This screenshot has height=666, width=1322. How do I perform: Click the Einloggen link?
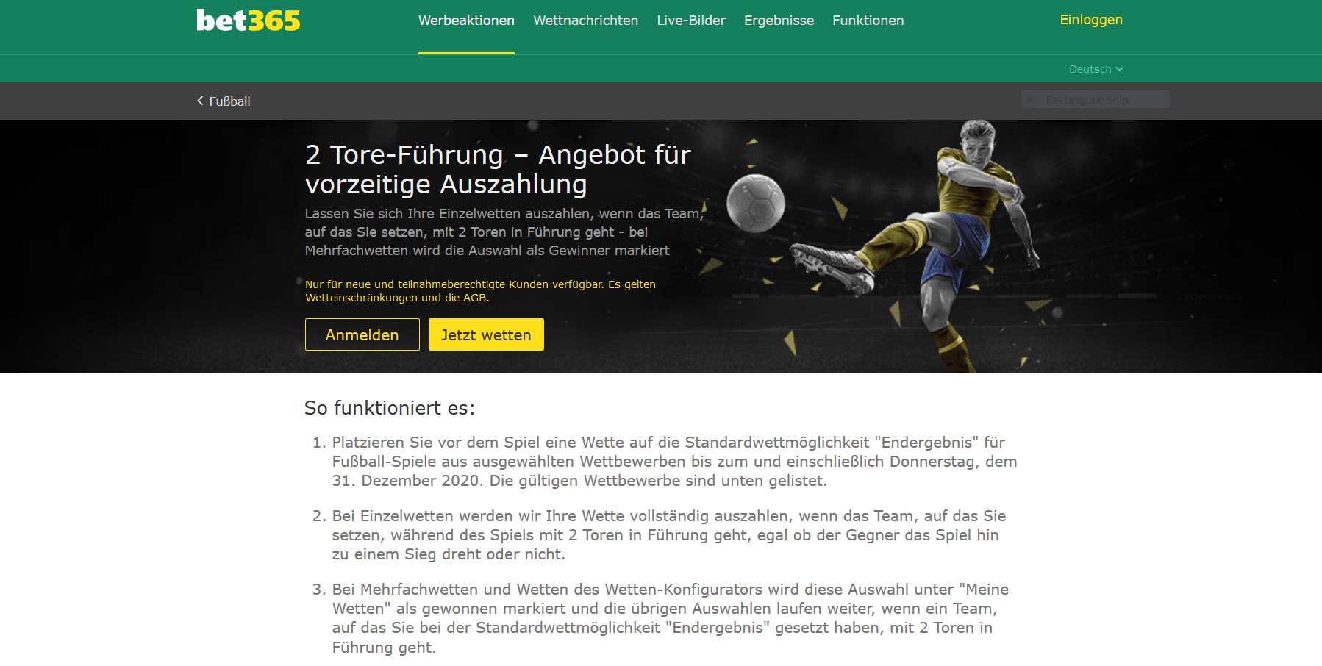[x=1091, y=20]
